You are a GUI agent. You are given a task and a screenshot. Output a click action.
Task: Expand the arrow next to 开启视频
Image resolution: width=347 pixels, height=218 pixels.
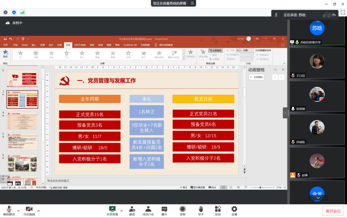coord(39,211)
